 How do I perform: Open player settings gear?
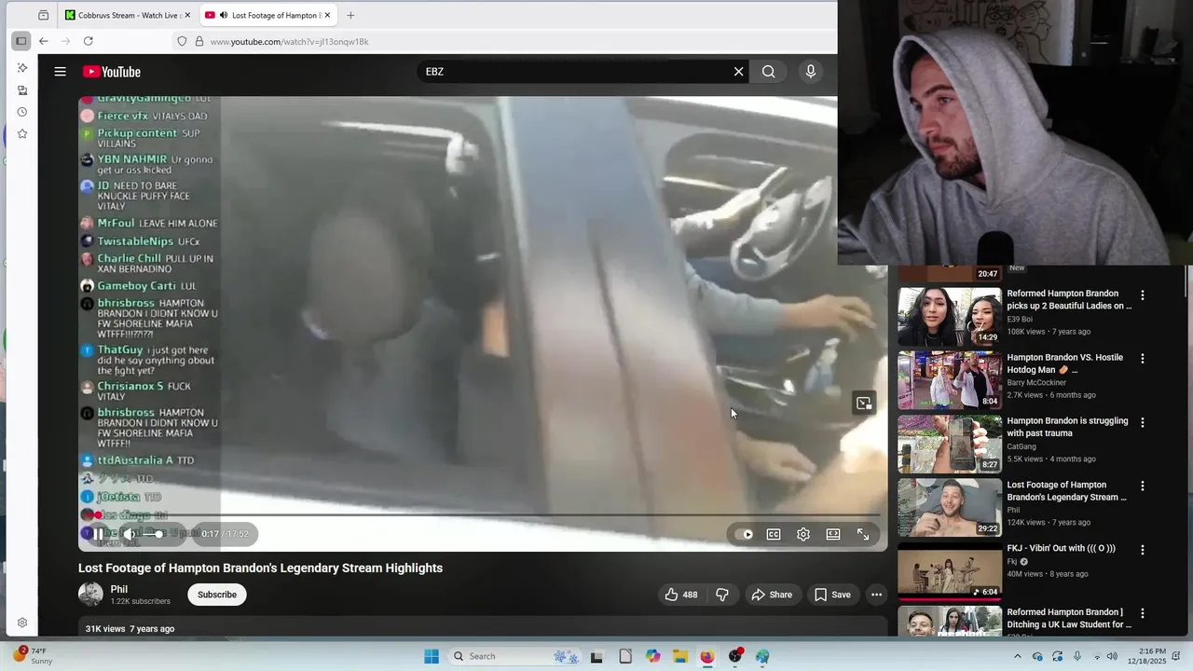point(803,534)
